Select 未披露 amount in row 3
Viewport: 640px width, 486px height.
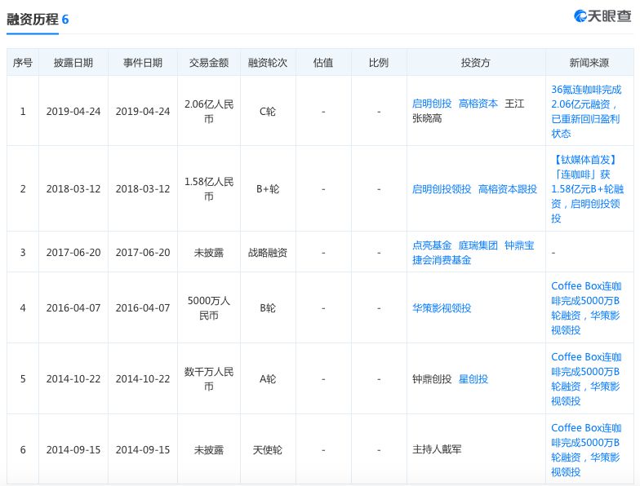(x=209, y=253)
